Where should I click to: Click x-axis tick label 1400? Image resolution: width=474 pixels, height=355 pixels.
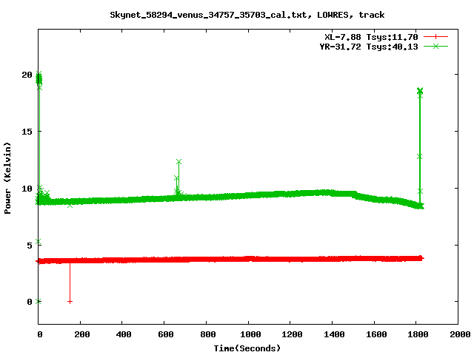(334, 334)
